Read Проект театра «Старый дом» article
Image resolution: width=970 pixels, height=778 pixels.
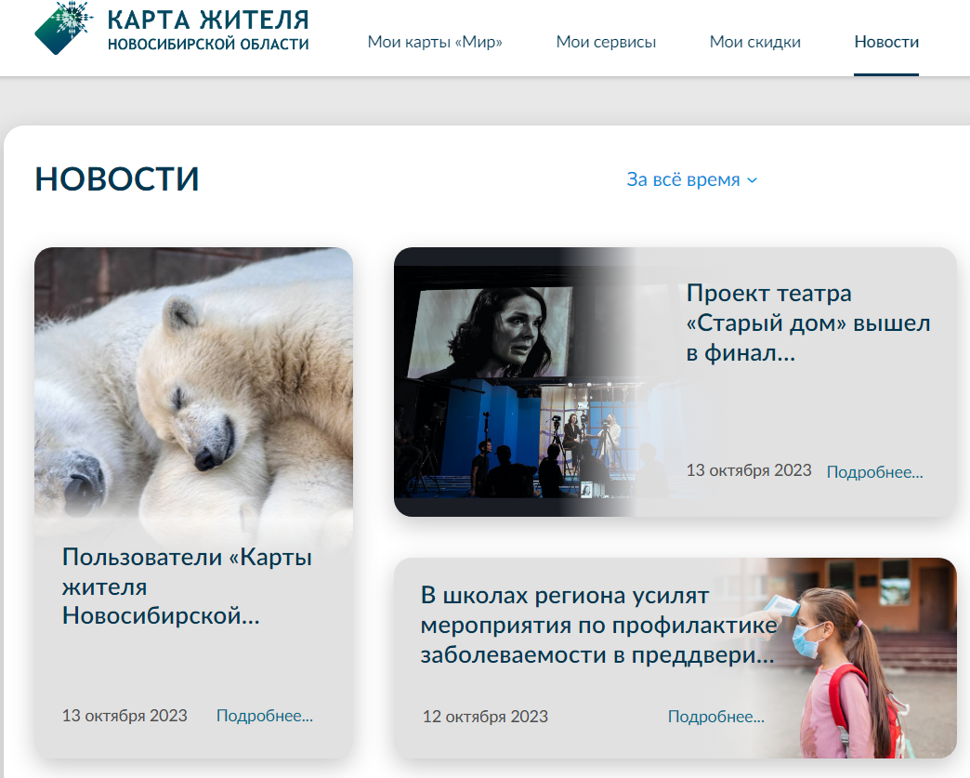(x=808, y=323)
